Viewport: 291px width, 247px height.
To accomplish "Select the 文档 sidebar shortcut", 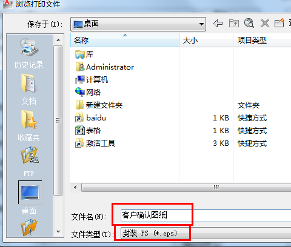I will click(x=28, y=90).
